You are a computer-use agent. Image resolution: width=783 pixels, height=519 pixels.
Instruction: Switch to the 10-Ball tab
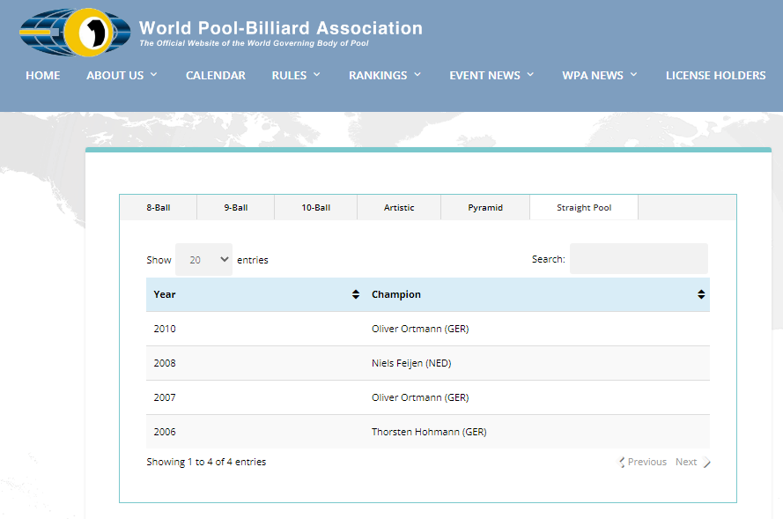click(x=316, y=208)
